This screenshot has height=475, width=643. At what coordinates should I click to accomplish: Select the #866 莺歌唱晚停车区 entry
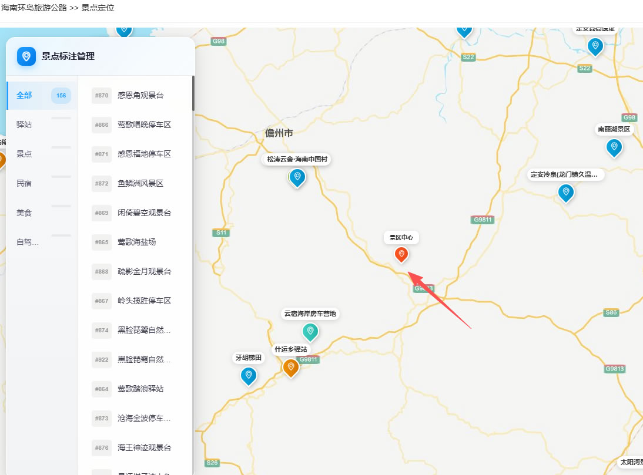pyautogui.click(x=135, y=124)
